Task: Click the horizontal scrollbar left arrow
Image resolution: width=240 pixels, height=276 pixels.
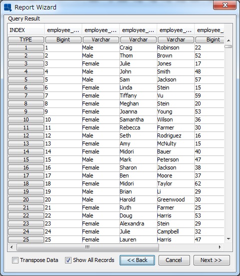Action: pyautogui.click(x=11, y=247)
